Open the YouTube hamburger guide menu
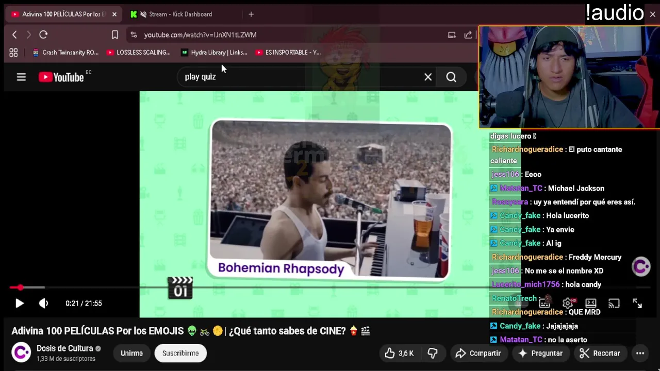 tap(21, 77)
